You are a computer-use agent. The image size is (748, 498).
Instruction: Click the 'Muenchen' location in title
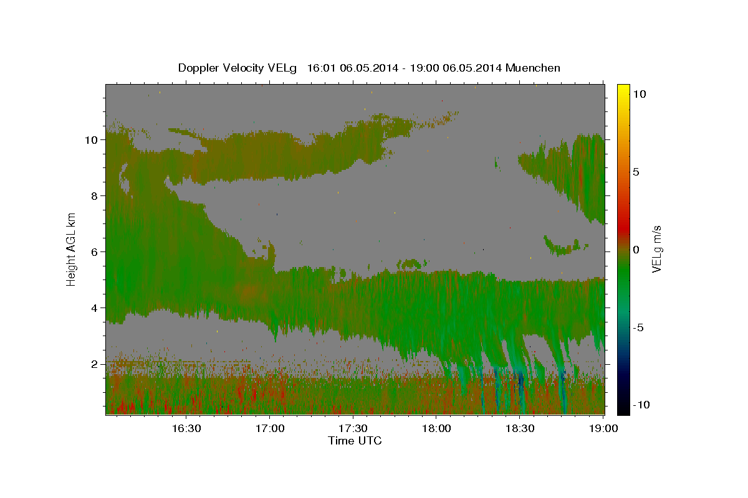click(533, 68)
